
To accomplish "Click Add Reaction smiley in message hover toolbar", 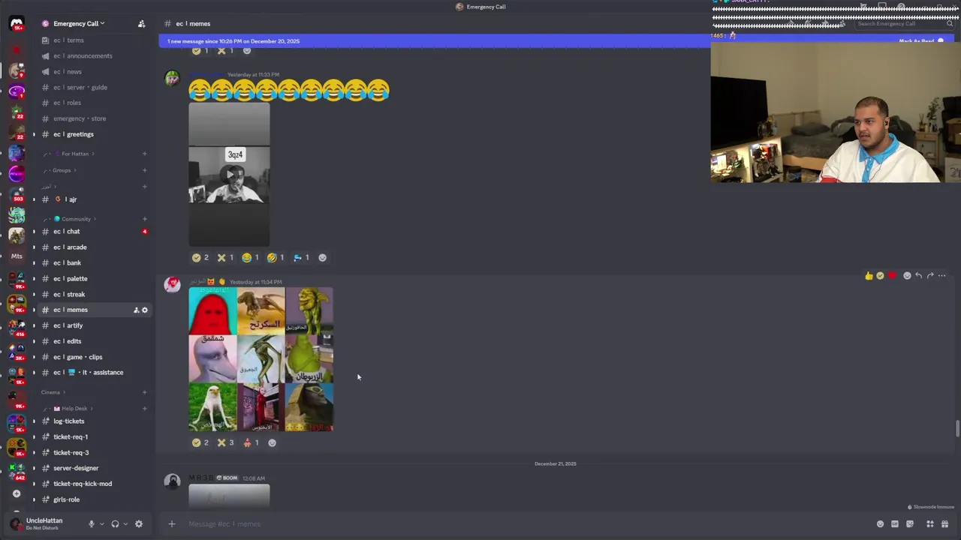I will click(907, 276).
